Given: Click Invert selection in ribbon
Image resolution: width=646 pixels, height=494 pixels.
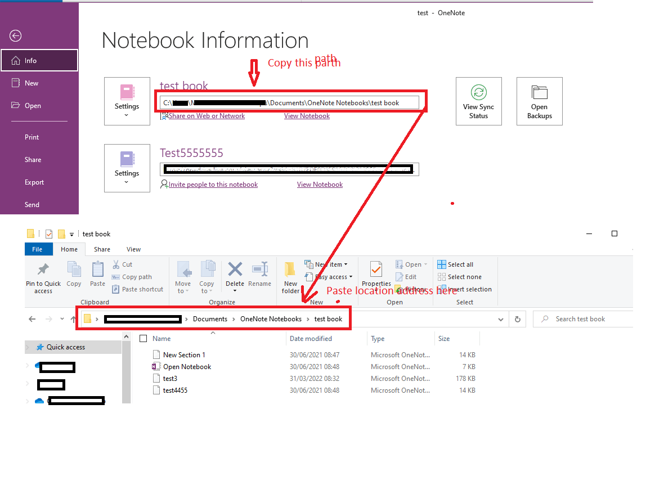Looking at the screenshot, I should (x=465, y=289).
